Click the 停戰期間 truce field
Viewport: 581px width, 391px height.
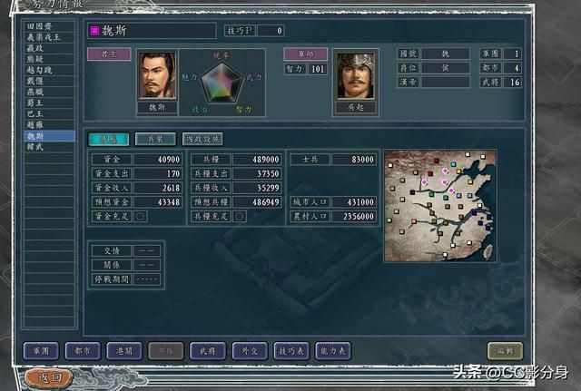[147, 279]
